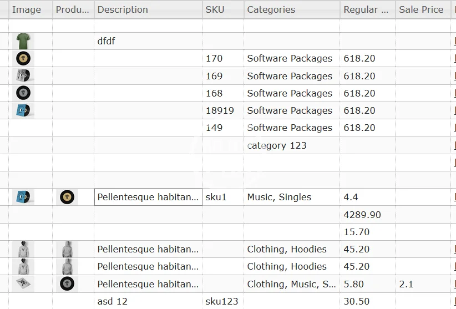Click the 'asd 12' description cell
Image resolution: width=456 pixels, height=309 pixels.
[x=148, y=301]
